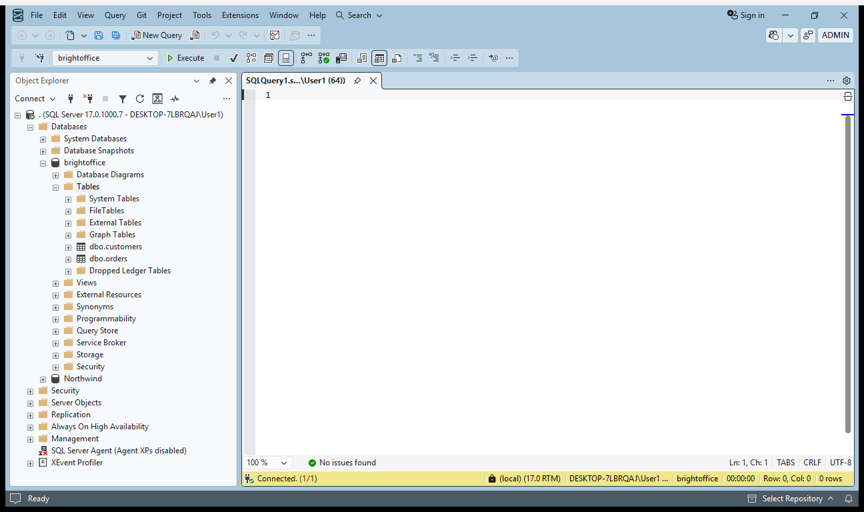The height and width of the screenshot is (512, 864).
Task: Expand the Programmability folder
Action: pyautogui.click(x=55, y=319)
